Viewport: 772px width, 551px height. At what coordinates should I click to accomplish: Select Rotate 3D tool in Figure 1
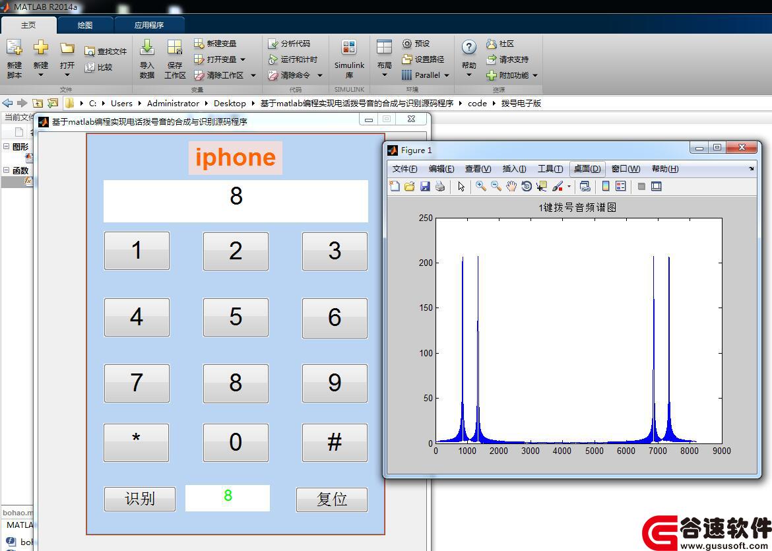(527, 186)
